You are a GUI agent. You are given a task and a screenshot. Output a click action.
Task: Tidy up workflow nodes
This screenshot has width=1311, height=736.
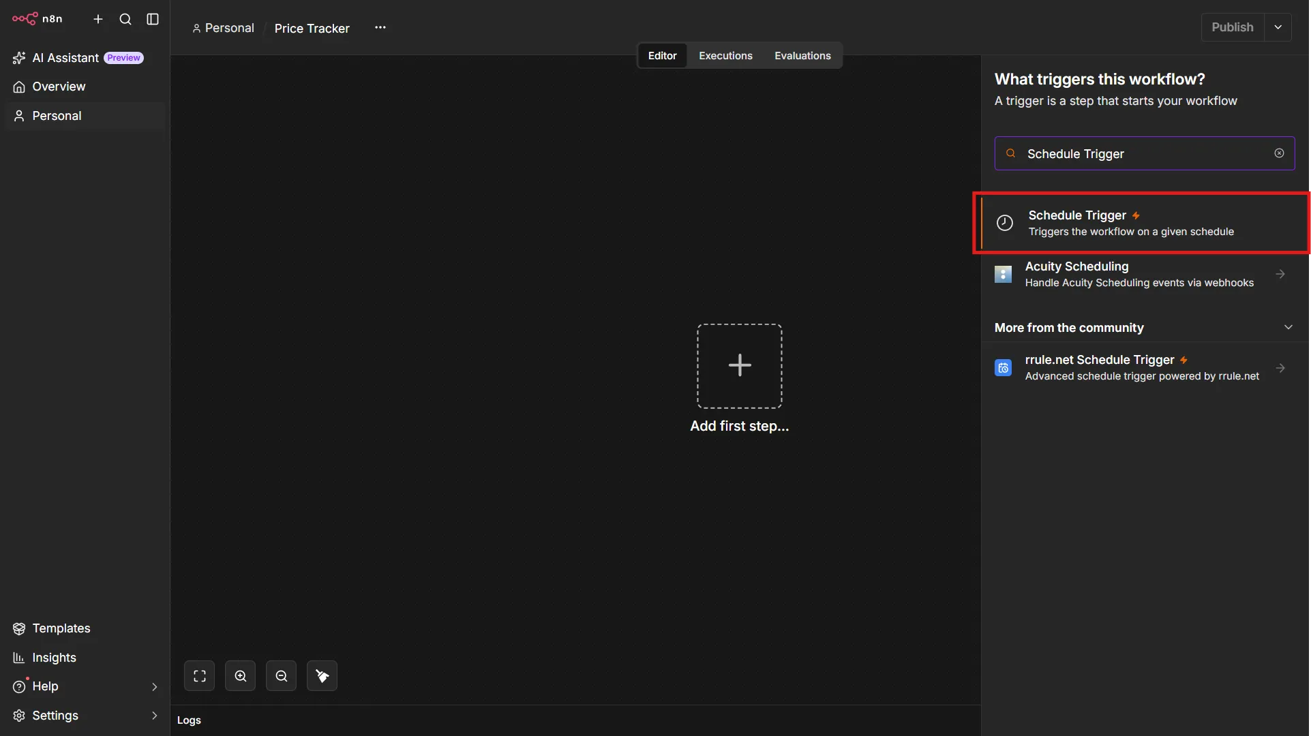point(322,676)
